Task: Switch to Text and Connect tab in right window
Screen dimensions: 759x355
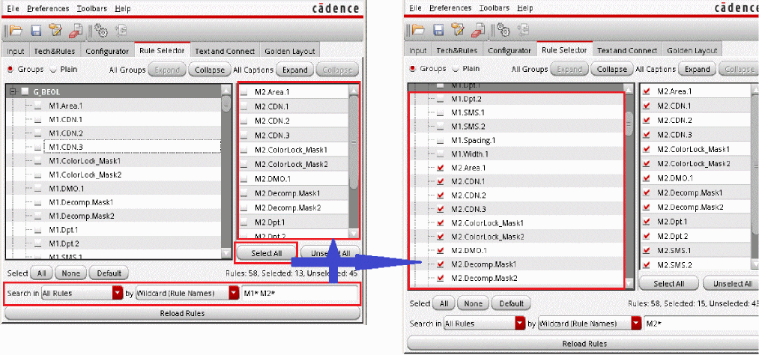Action: (x=627, y=50)
